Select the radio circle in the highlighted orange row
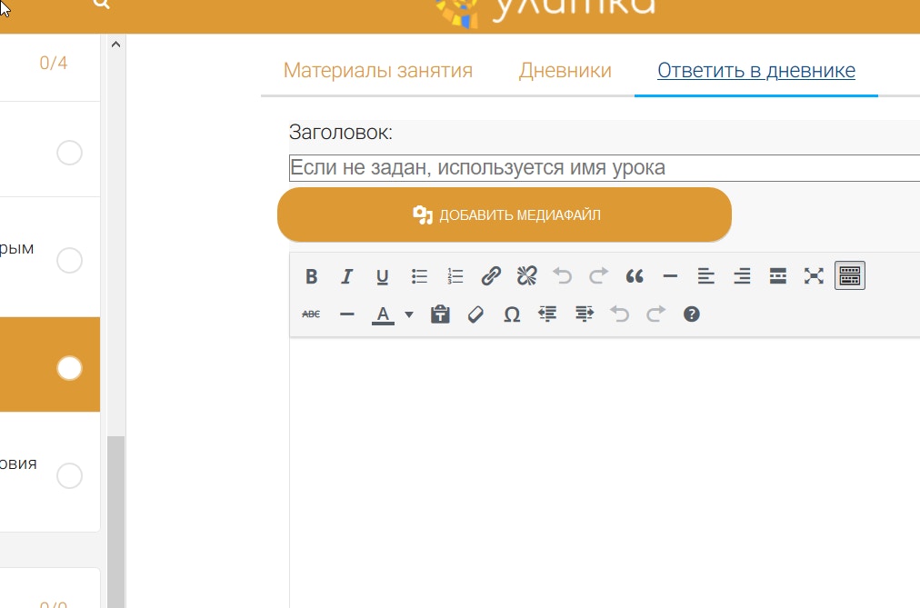 (69, 368)
